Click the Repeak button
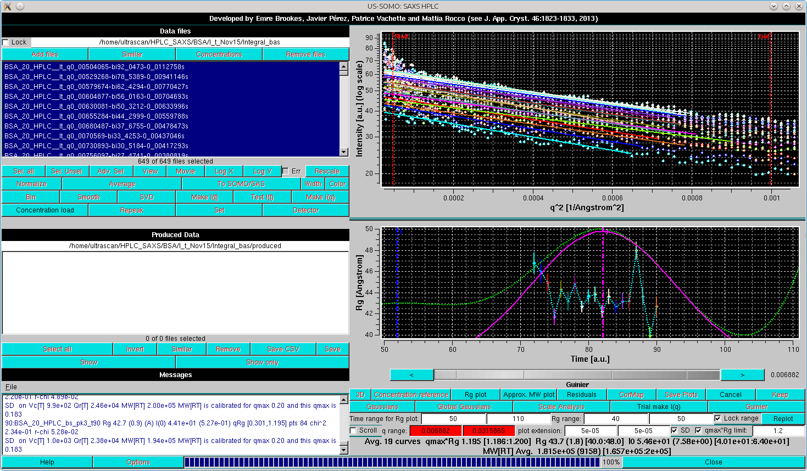Image resolution: width=807 pixels, height=471 pixels. click(132, 210)
